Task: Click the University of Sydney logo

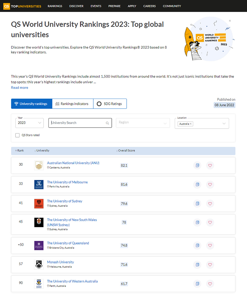Action: coord(39,204)
